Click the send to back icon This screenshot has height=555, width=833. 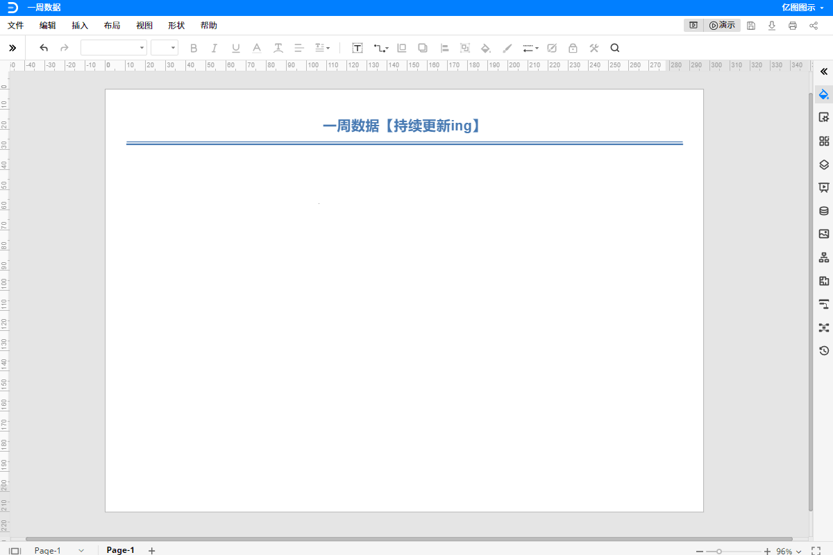(422, 48)
